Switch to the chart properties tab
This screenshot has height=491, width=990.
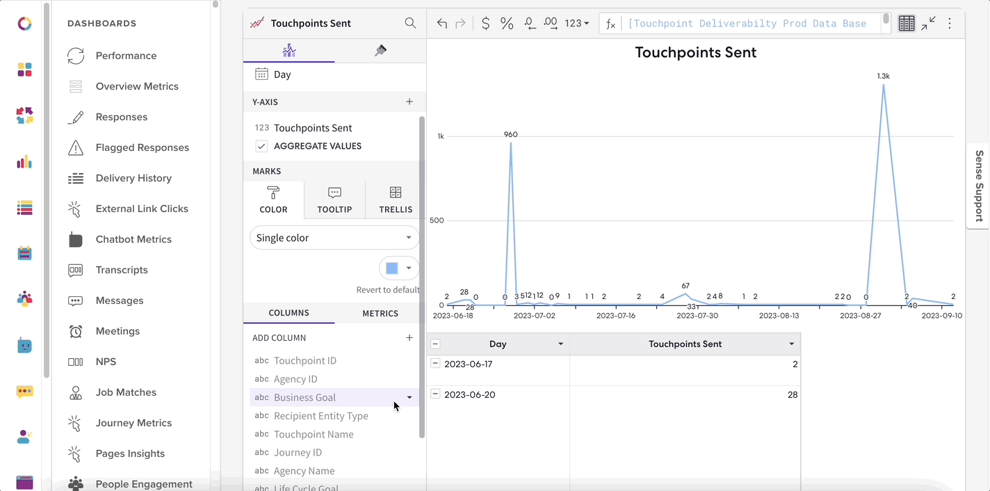point(289,51)
